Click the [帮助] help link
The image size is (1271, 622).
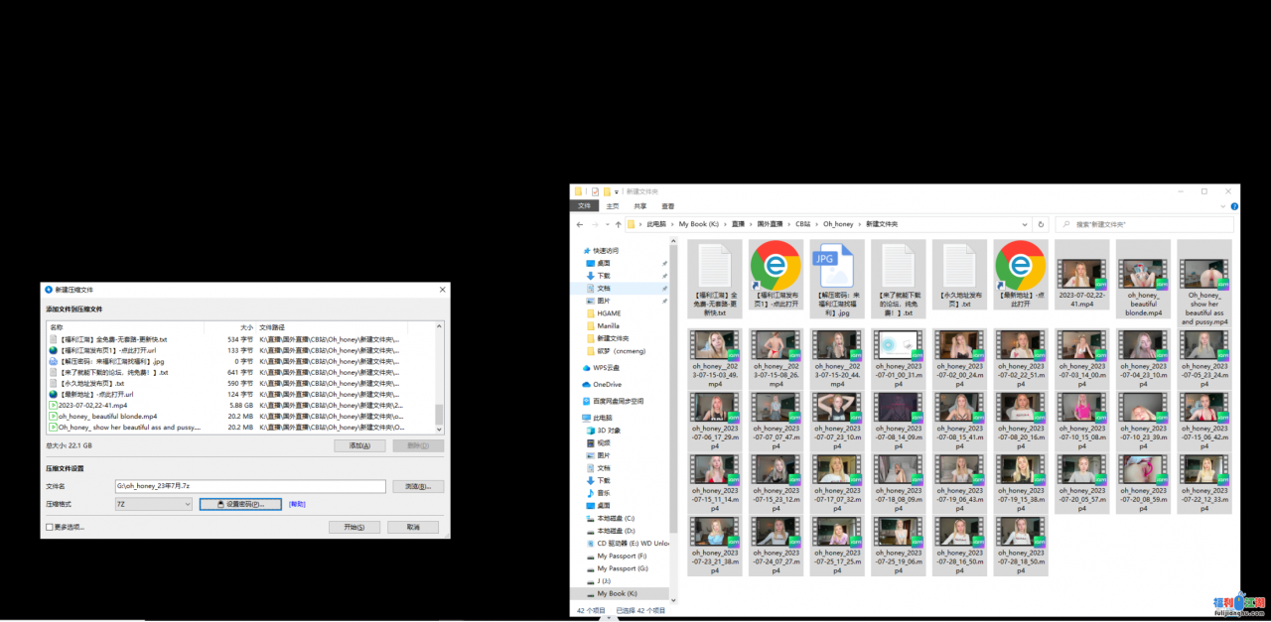coord(297,504)
